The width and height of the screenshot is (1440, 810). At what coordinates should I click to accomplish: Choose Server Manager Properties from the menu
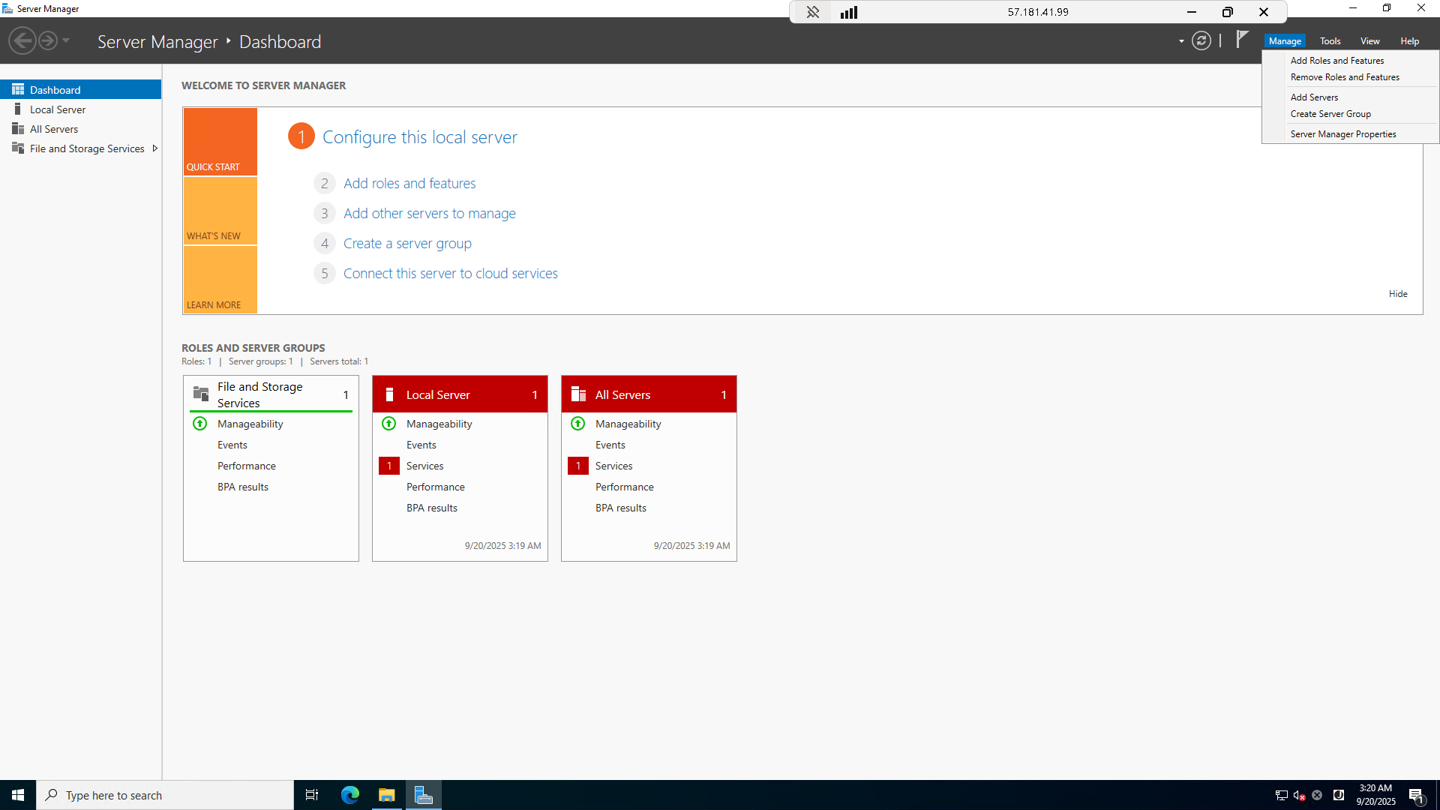click(1342, 134)
